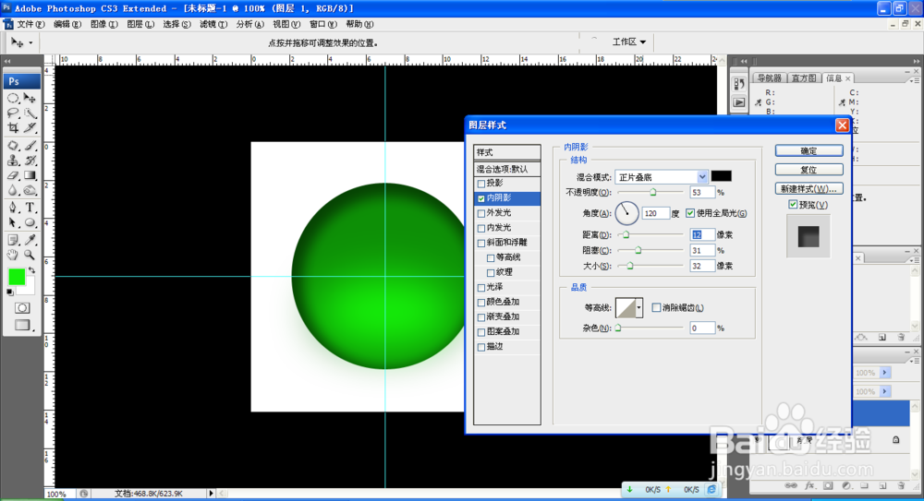Select the Elliptical Marquee tool
This screenshot has height=501, width=924.
[x=13, y=99]
